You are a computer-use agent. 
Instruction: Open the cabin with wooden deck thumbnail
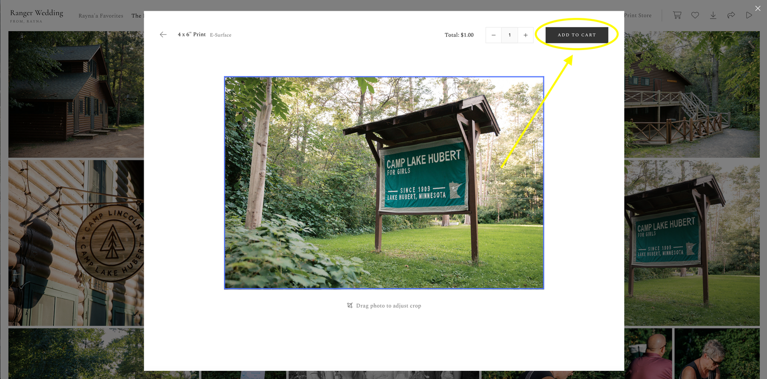click(x=692, y=94)
